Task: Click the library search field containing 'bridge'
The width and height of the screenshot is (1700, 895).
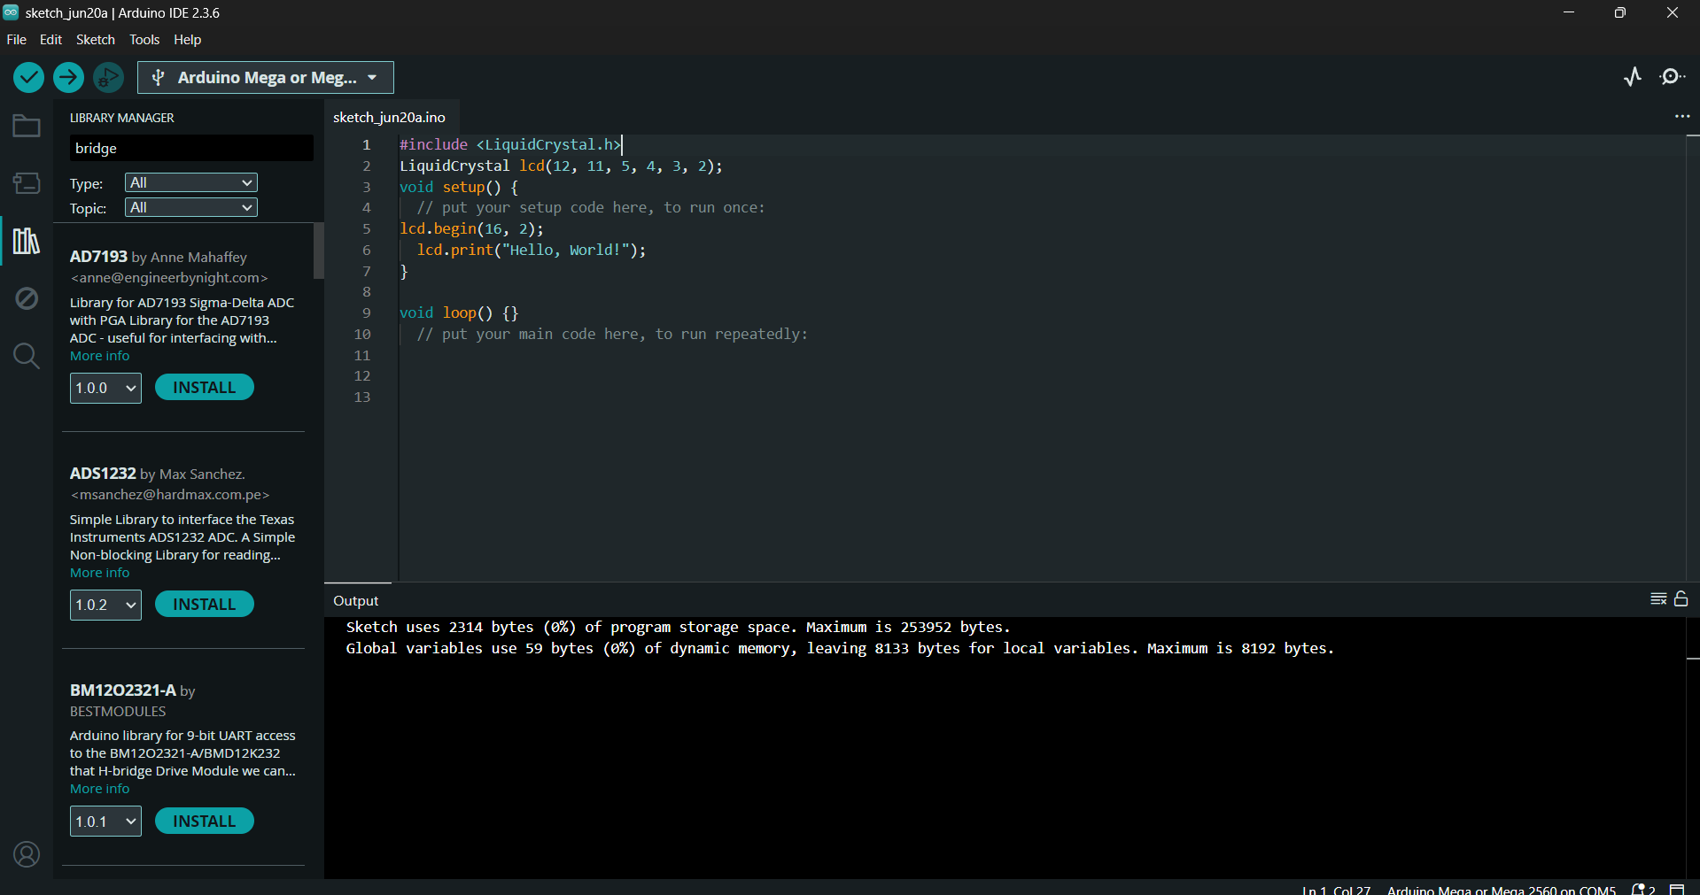Action: pos(191,148)
